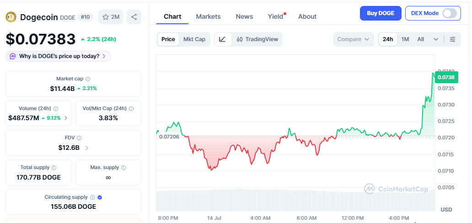Select the All time range

tap(420, 39)
